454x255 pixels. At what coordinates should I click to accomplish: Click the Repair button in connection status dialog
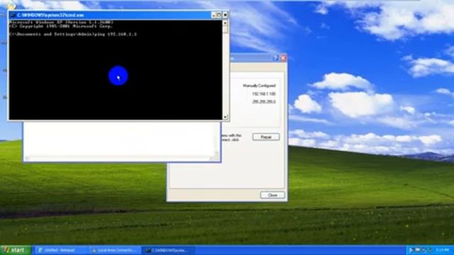(266, 137)
